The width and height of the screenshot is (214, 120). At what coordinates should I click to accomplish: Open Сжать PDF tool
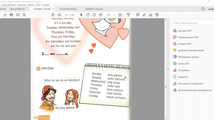[184, 64]
